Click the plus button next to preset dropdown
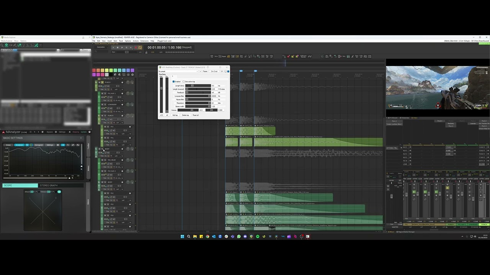This screenshot has height=275, width=490. 201,71
